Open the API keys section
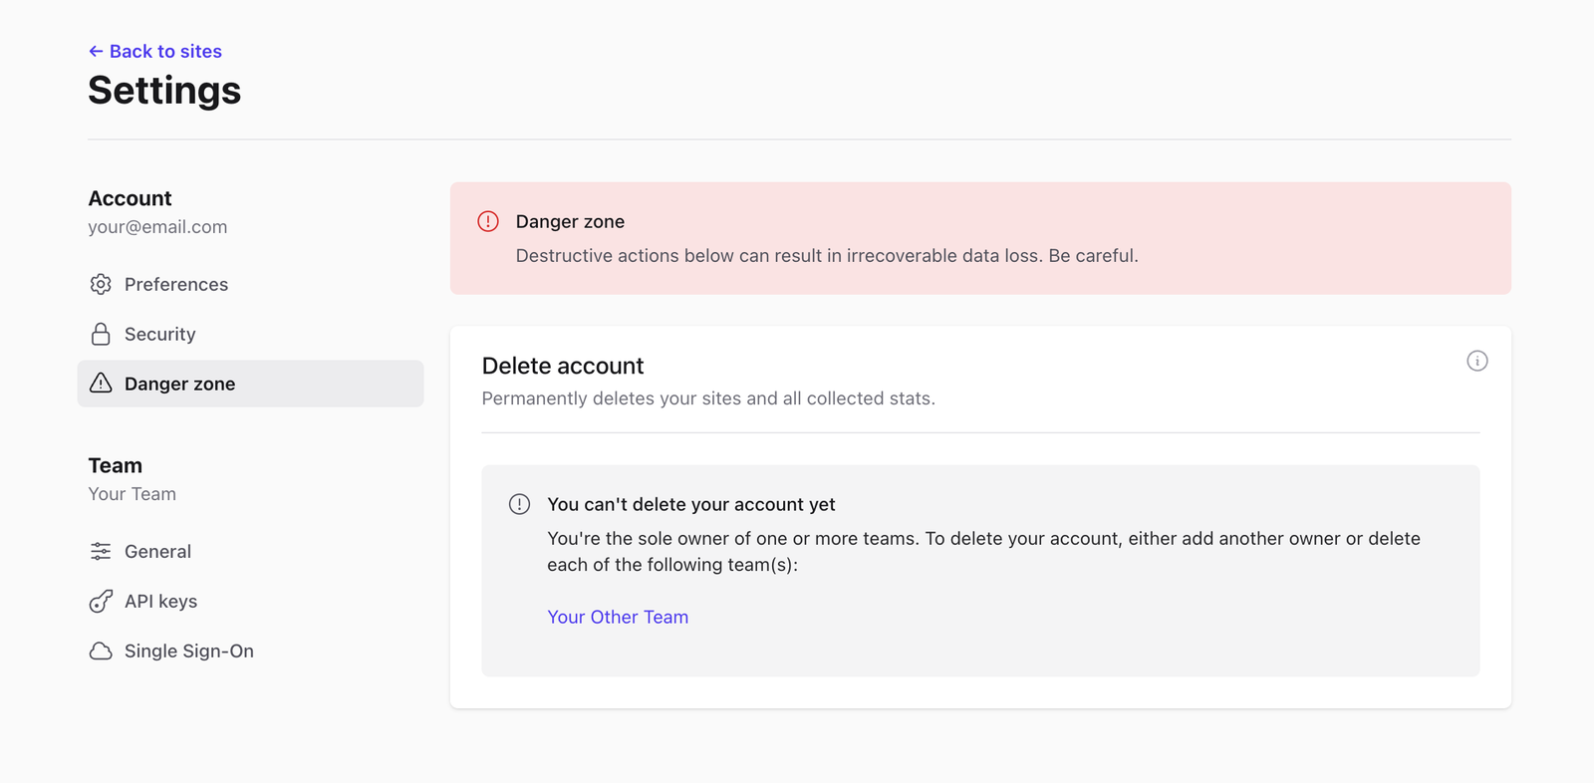Viewport: 1594px width, 783px height. (250, 601)
